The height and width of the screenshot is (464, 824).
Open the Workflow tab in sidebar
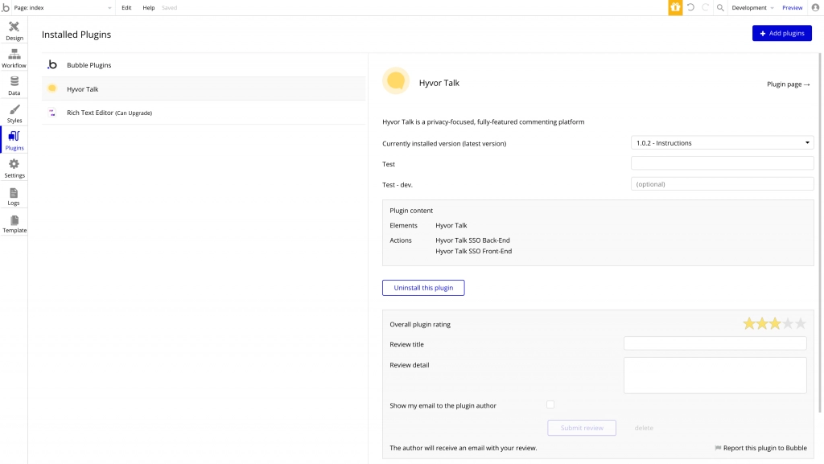point(14,58)
